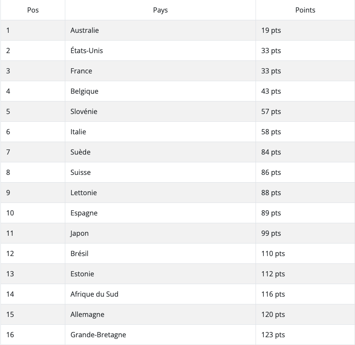Click the Belgique cell
The height and width of the screenshot is (345, 355).
tap(84, 91)
